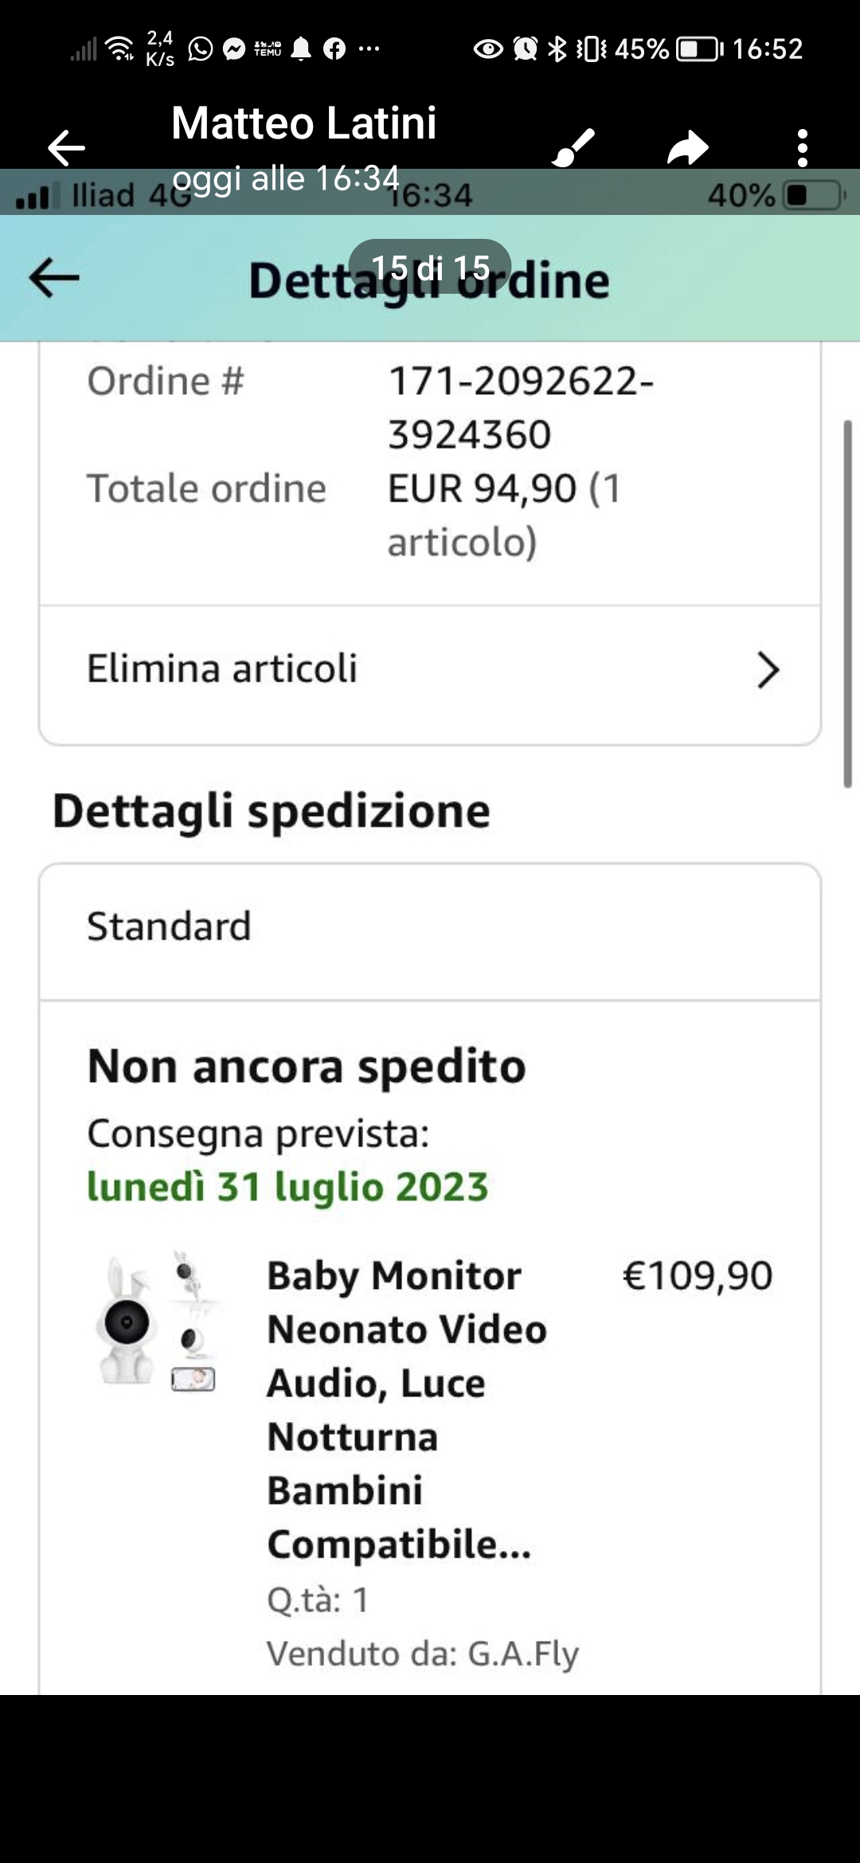Tap the 15 di 15 image counter
The height and width of the screenshot is (1863, 860).
click(x=430, y=268)
